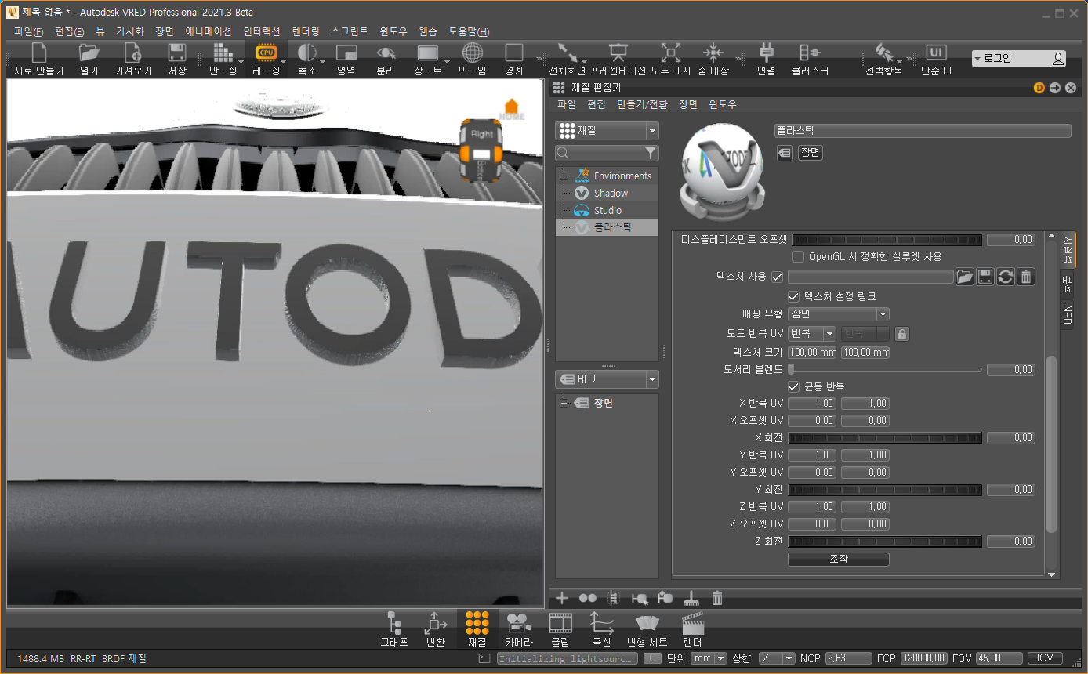Click the trash icon in material editor footer
1088x674 pixels.
click(716, 599)
